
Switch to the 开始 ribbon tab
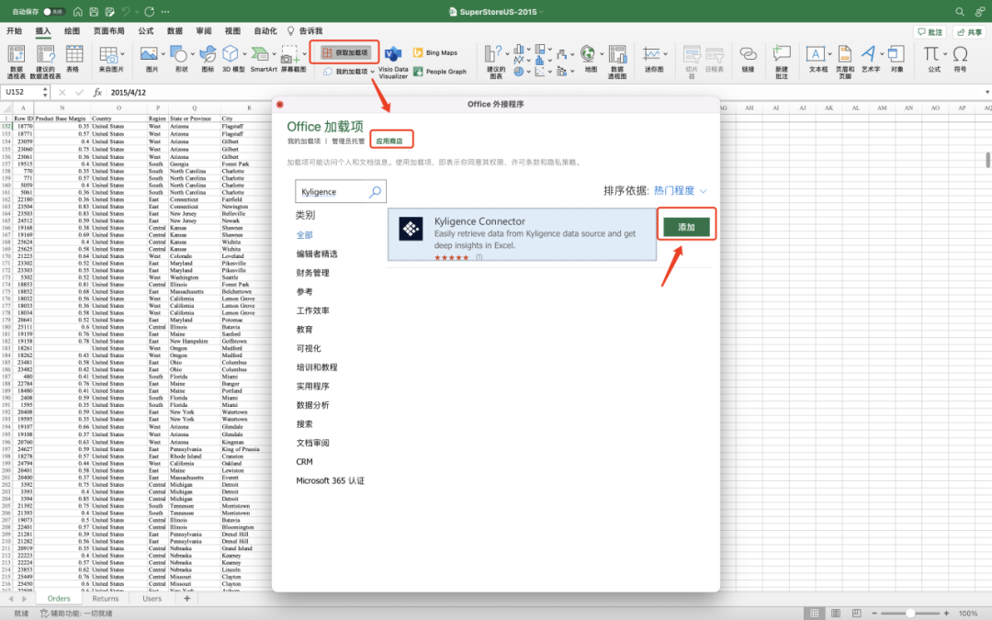(14, 30)
